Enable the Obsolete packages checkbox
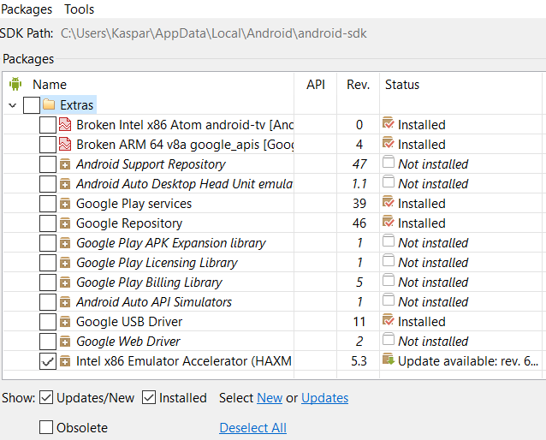Screen dimensions: 546x440 pos(47,427)
